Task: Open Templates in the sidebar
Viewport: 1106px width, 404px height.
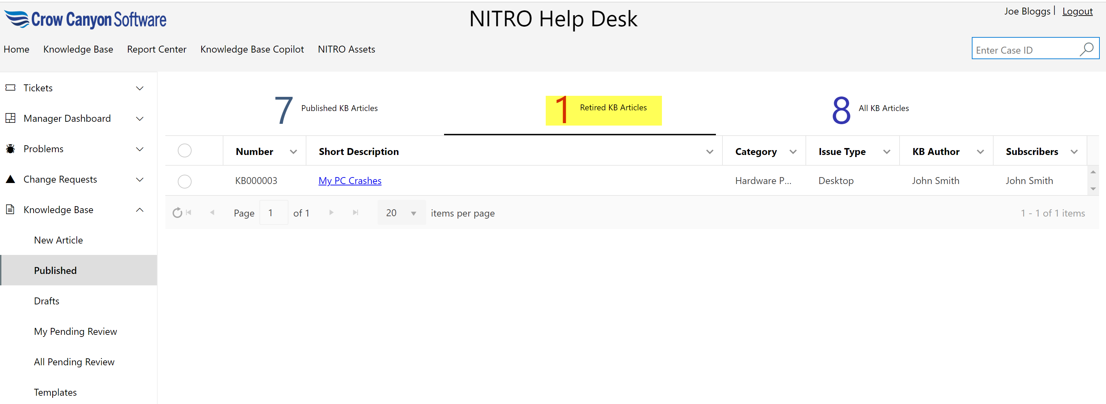Action: [x=55, y=392]
